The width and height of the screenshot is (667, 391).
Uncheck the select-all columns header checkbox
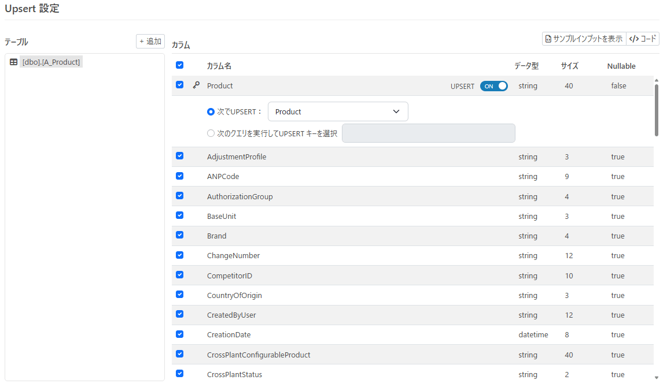[x=179, y=65]
